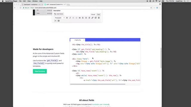The height and width of the screenshot is (107, 191).
Task: Toggle bold in the Description editor
Action: tap(67, 18)
